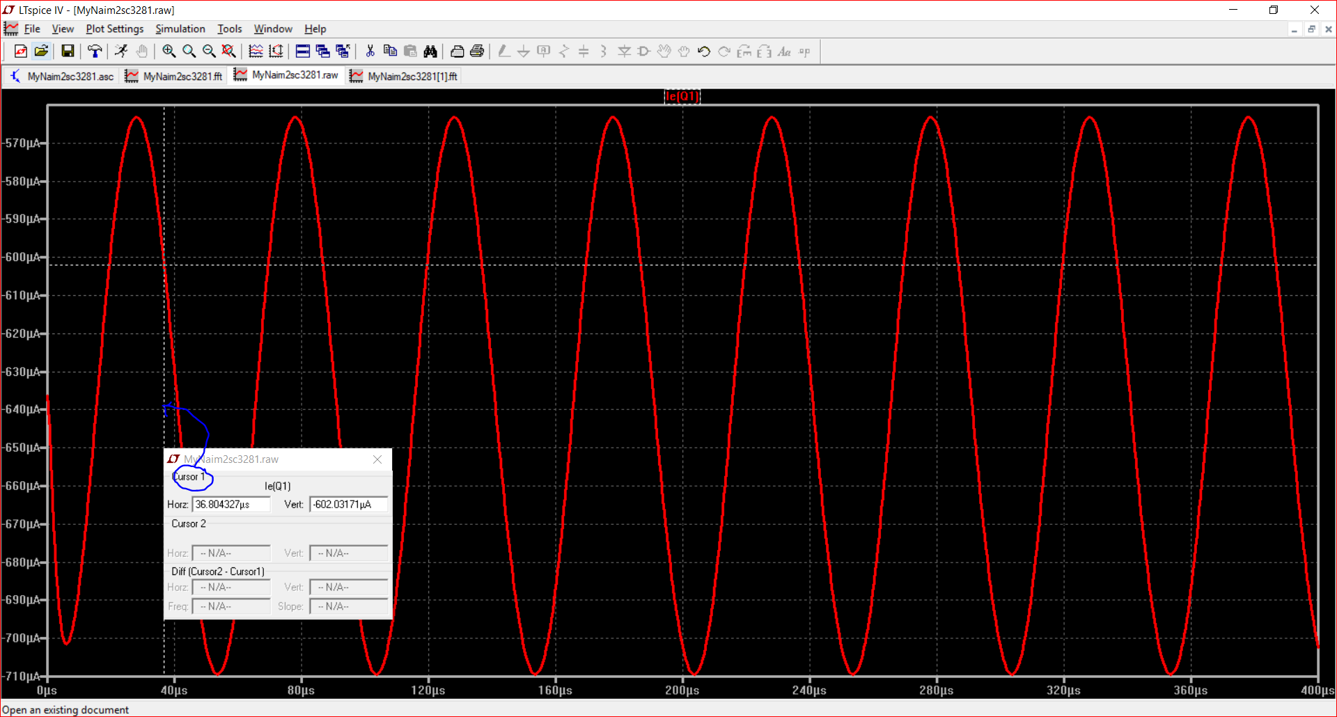Select the Draw Wire pencil icon
The width and height of the screenshot is (1337, 717).
(503, 51)
